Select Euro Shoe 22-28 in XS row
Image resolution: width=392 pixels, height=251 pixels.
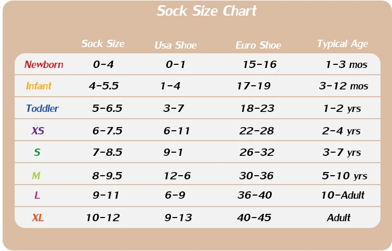(x=257, y=131)
